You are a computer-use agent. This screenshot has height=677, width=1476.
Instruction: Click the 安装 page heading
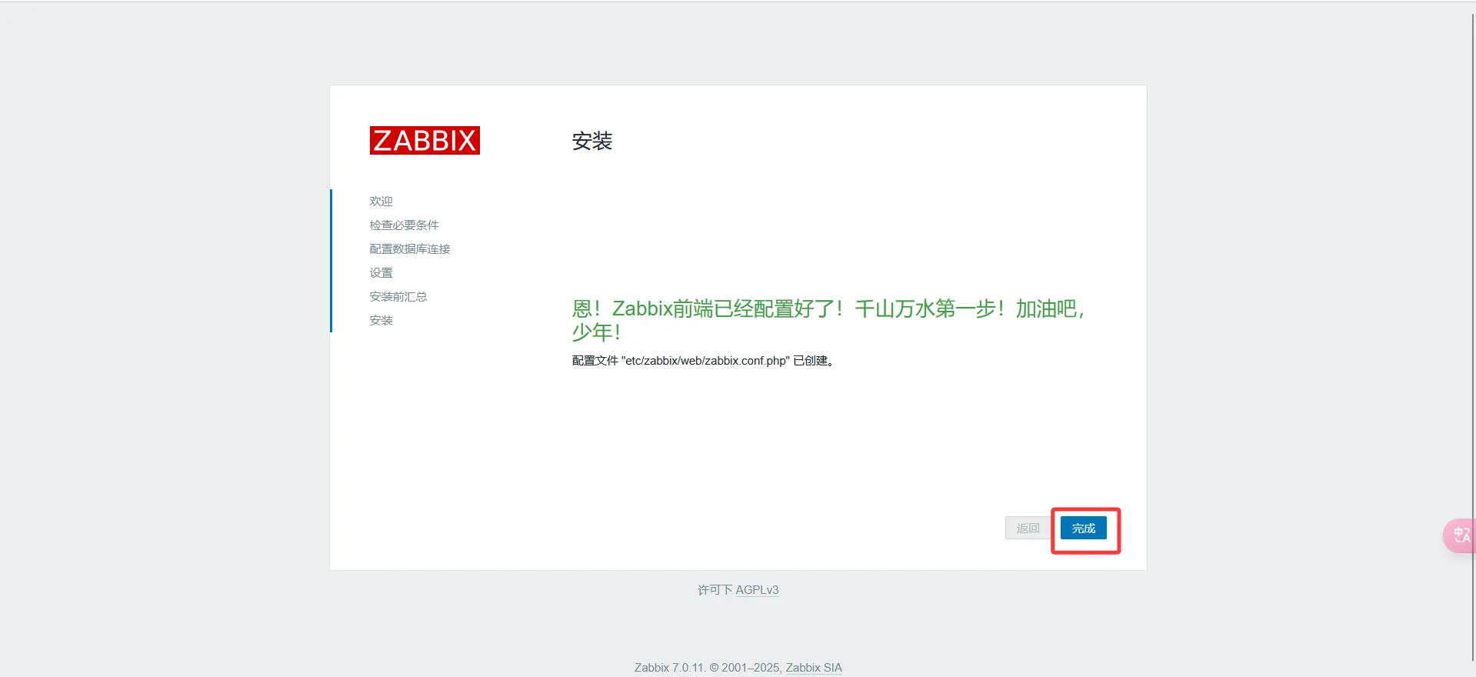[592, 141]
